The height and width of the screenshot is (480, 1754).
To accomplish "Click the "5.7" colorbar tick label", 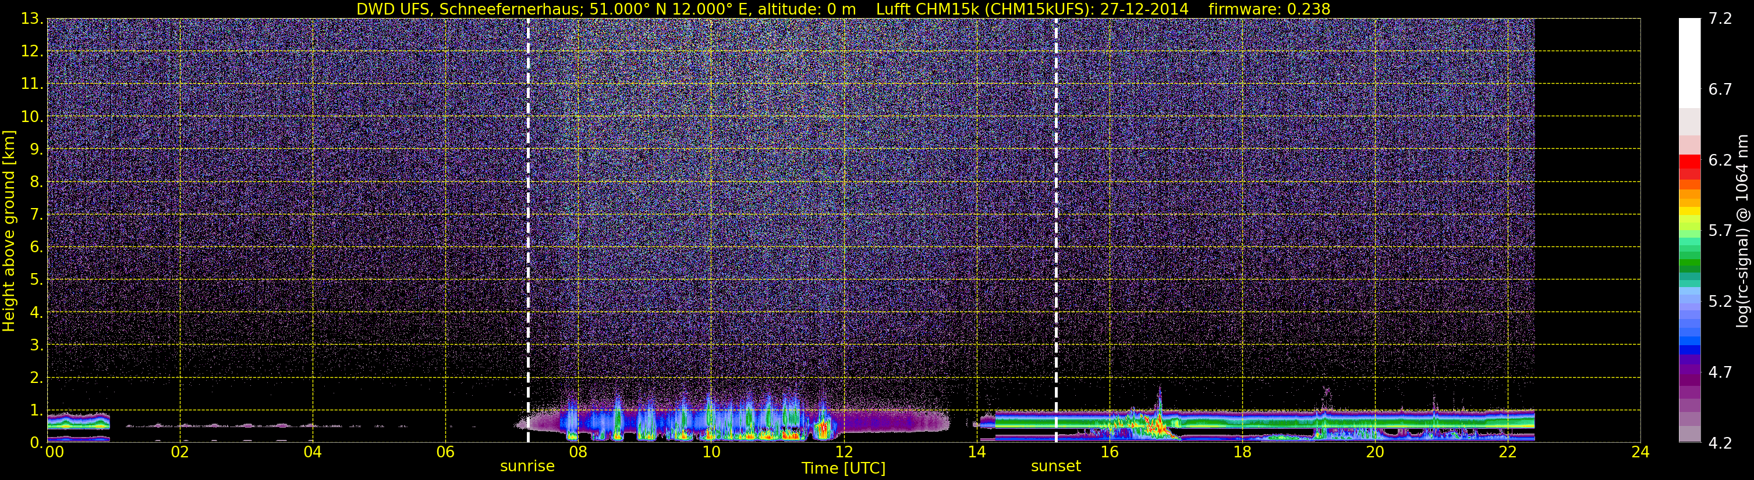I will (x=1720, y=231).
